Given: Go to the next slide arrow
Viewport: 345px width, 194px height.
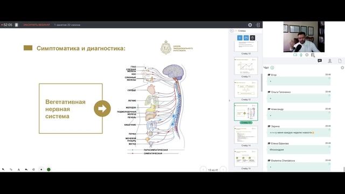Looking at the screenshot, I should click(x=223, y=169).
